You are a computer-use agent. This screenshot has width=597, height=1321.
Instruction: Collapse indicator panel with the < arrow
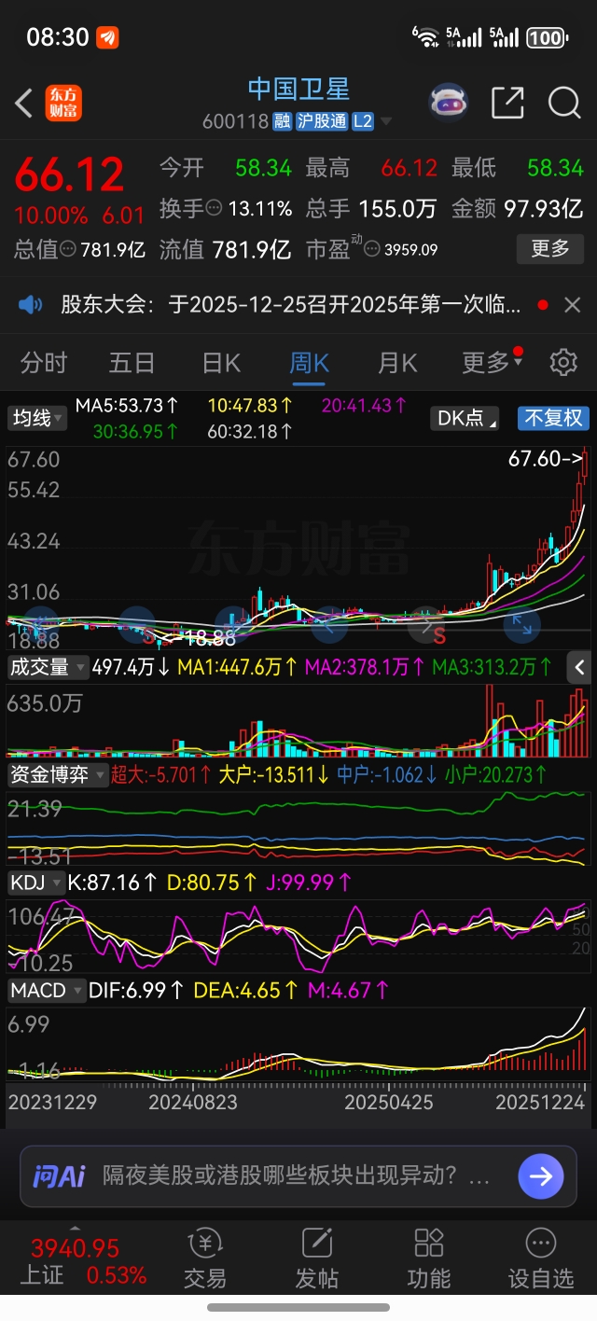[580, 667]
